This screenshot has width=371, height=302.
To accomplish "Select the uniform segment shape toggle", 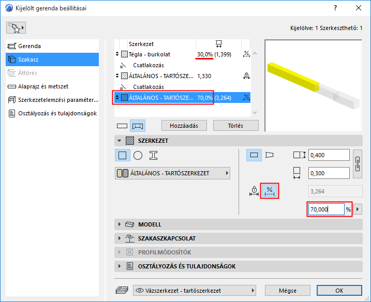I will pyautogui.click(x=254, y=155).
